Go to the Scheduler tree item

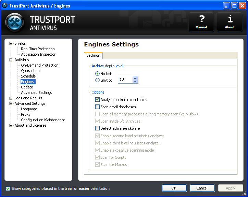29,76
